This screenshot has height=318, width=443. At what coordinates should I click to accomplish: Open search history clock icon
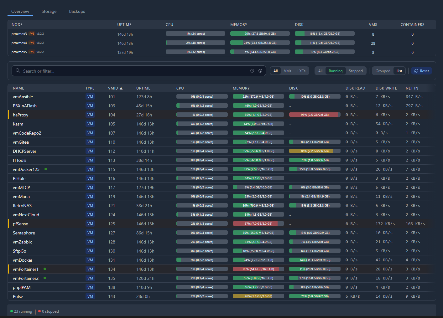click(252, 71)
